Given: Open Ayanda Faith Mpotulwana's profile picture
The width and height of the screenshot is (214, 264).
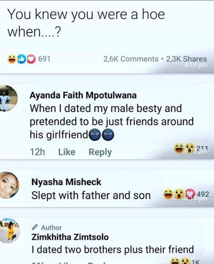Looking at the screenshot, I should 8,98.
